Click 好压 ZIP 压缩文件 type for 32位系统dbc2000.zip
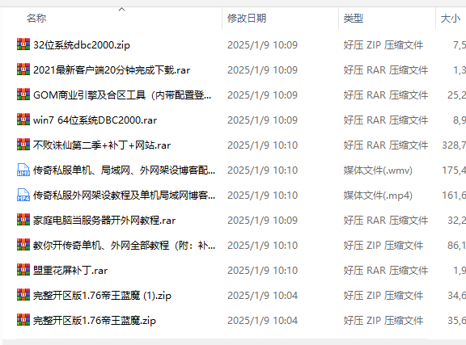The height and width of the screenshot is (345, 466). (383, 45)
